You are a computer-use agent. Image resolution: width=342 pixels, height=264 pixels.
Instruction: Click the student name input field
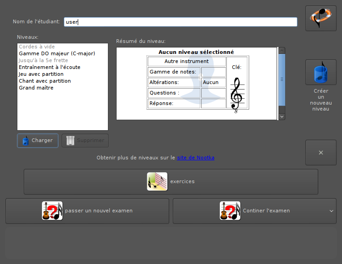[x=181, y=22]
